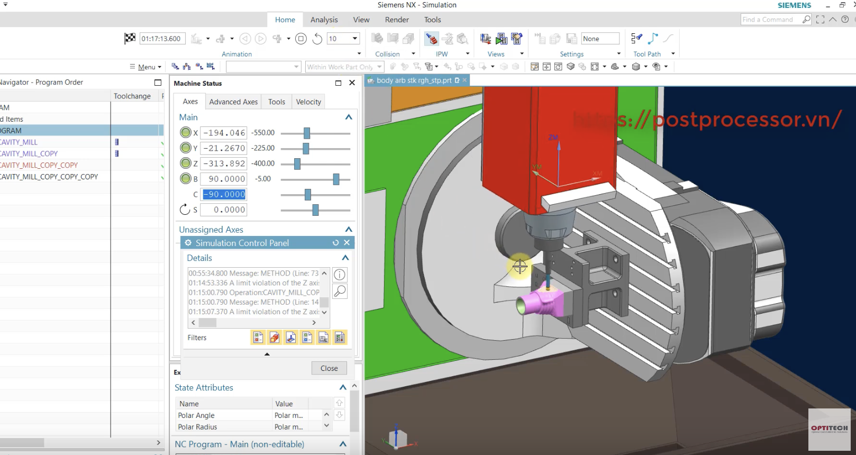Click the information icon in Details
Image resolution: width=856 pixels, height=455 pixels.
tap(340, 275)
